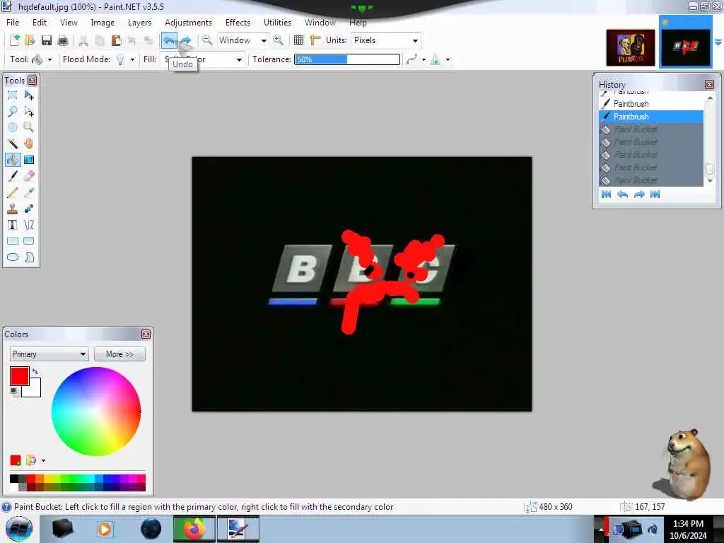724x543 pixels.
Task: Click the Undo toolbar arrow
Action: 169,40
